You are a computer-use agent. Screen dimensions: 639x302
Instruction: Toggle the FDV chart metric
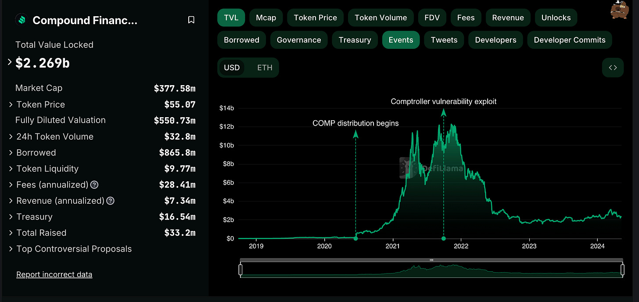click(x=432, y=18)
